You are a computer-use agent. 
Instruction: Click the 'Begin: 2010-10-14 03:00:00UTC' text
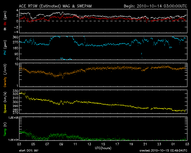(155, 6)
